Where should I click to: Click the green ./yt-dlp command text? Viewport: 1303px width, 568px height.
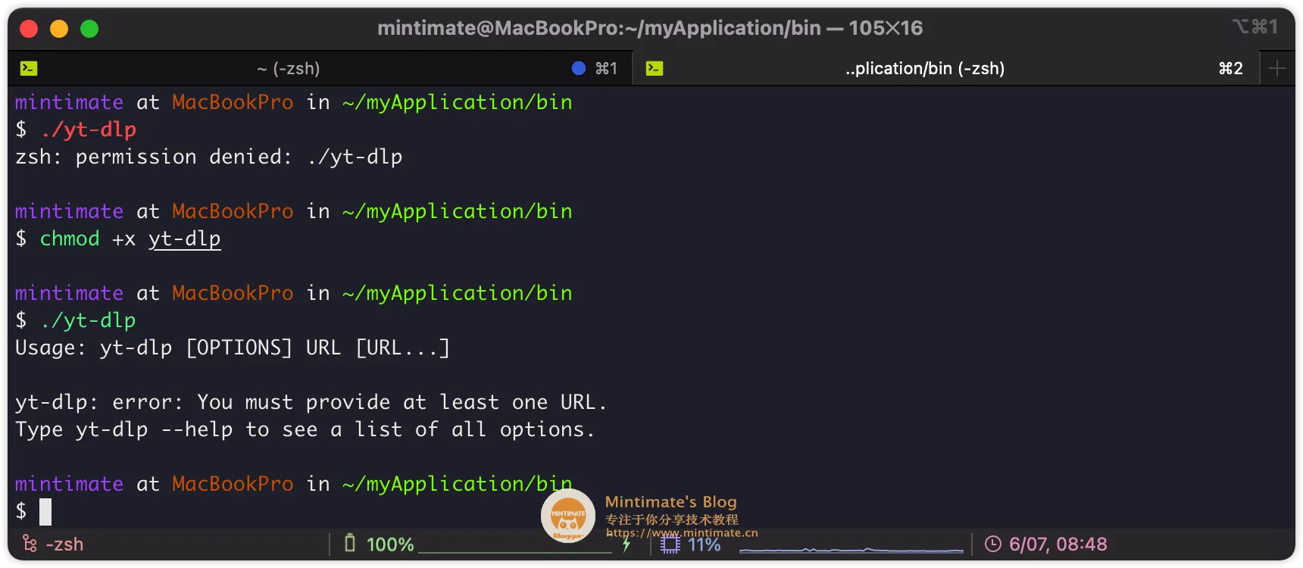pyautogui.click(x=89, y=320)
